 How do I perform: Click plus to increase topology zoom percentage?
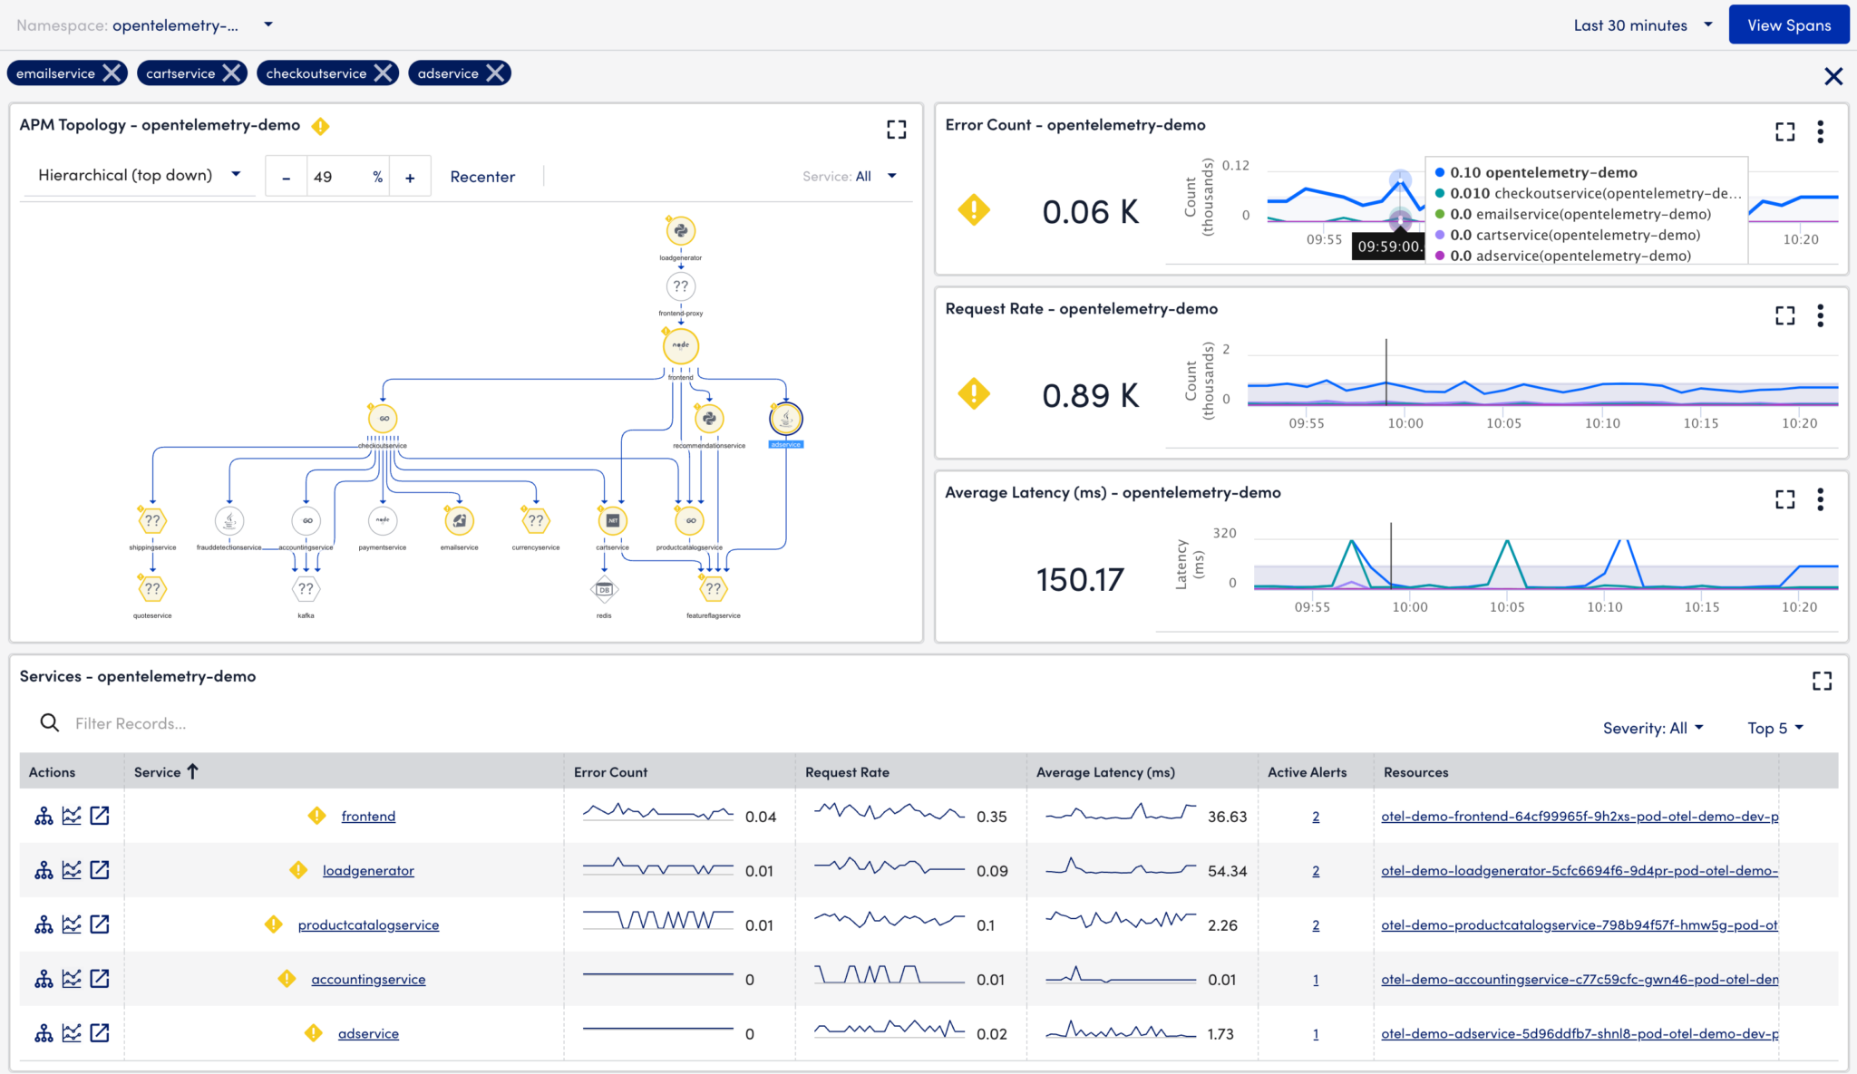point(410,175)
